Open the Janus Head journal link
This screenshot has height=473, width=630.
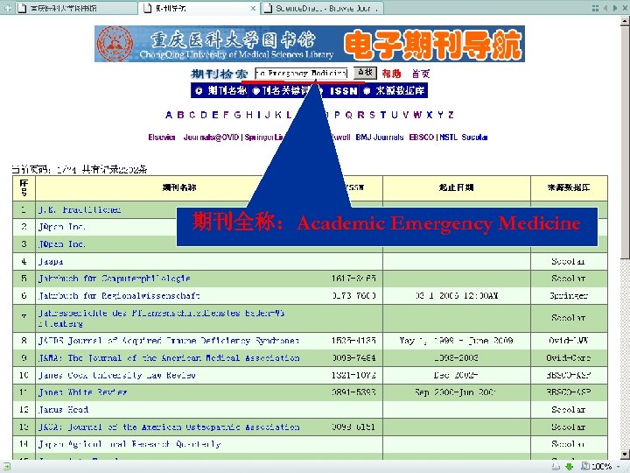point(64,409)
